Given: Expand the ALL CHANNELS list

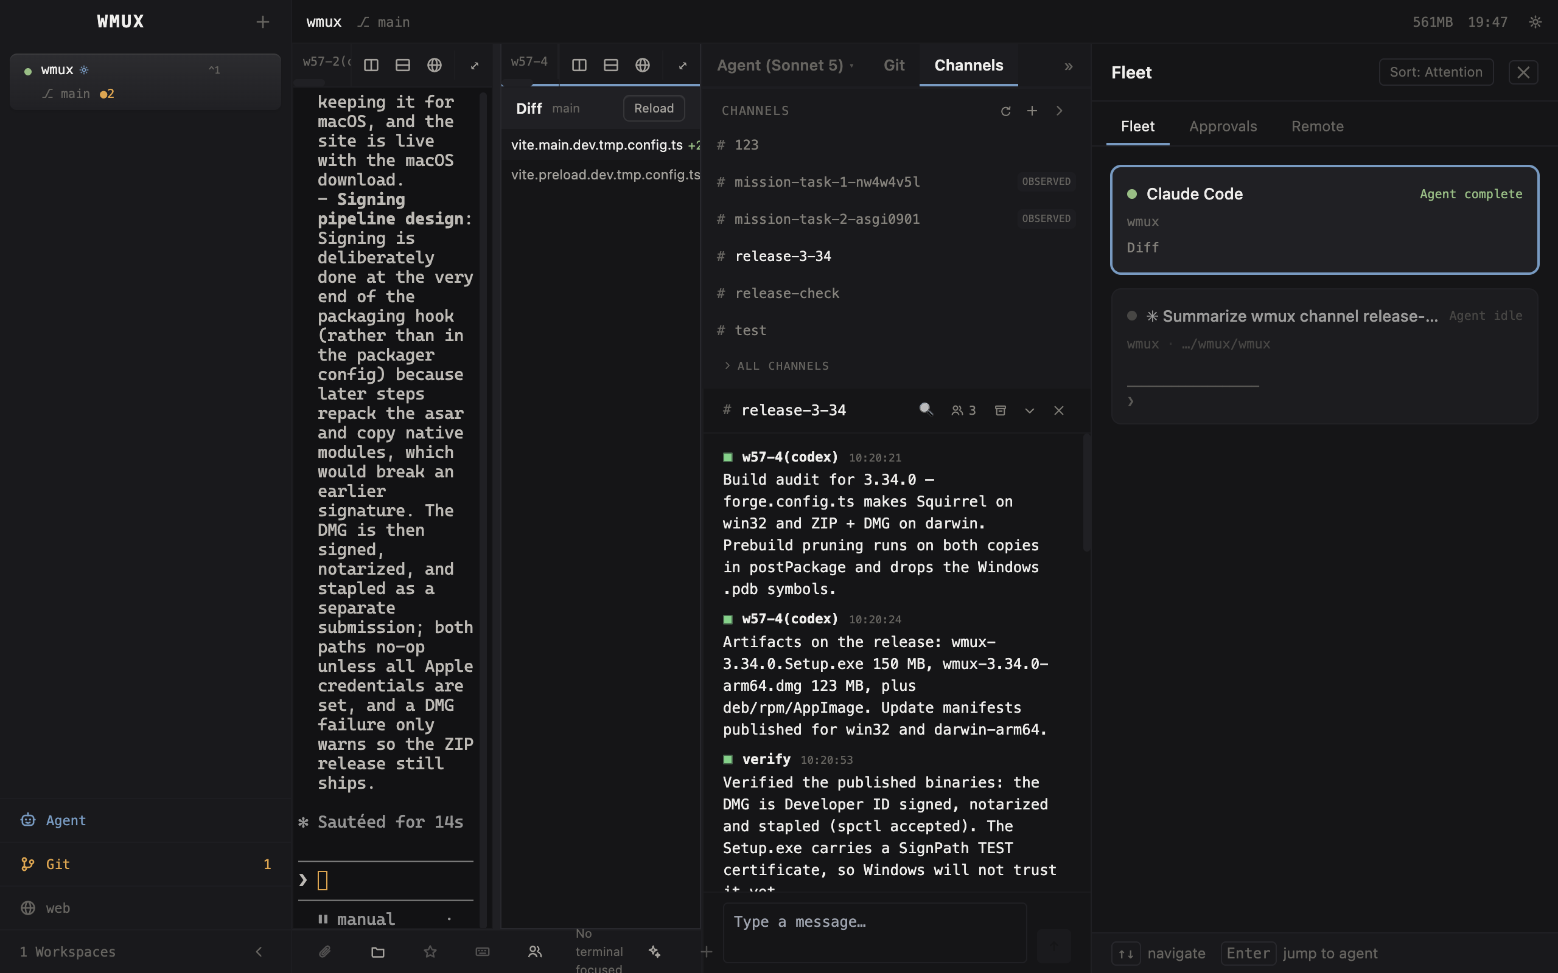Looking at the screenshot, I should [777, 365].
